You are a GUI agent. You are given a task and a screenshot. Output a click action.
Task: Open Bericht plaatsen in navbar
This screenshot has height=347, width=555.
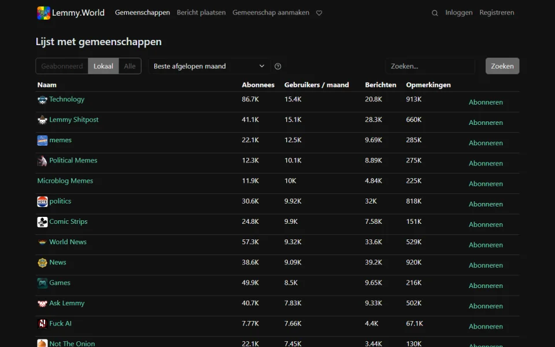click(x=201, y=12)
